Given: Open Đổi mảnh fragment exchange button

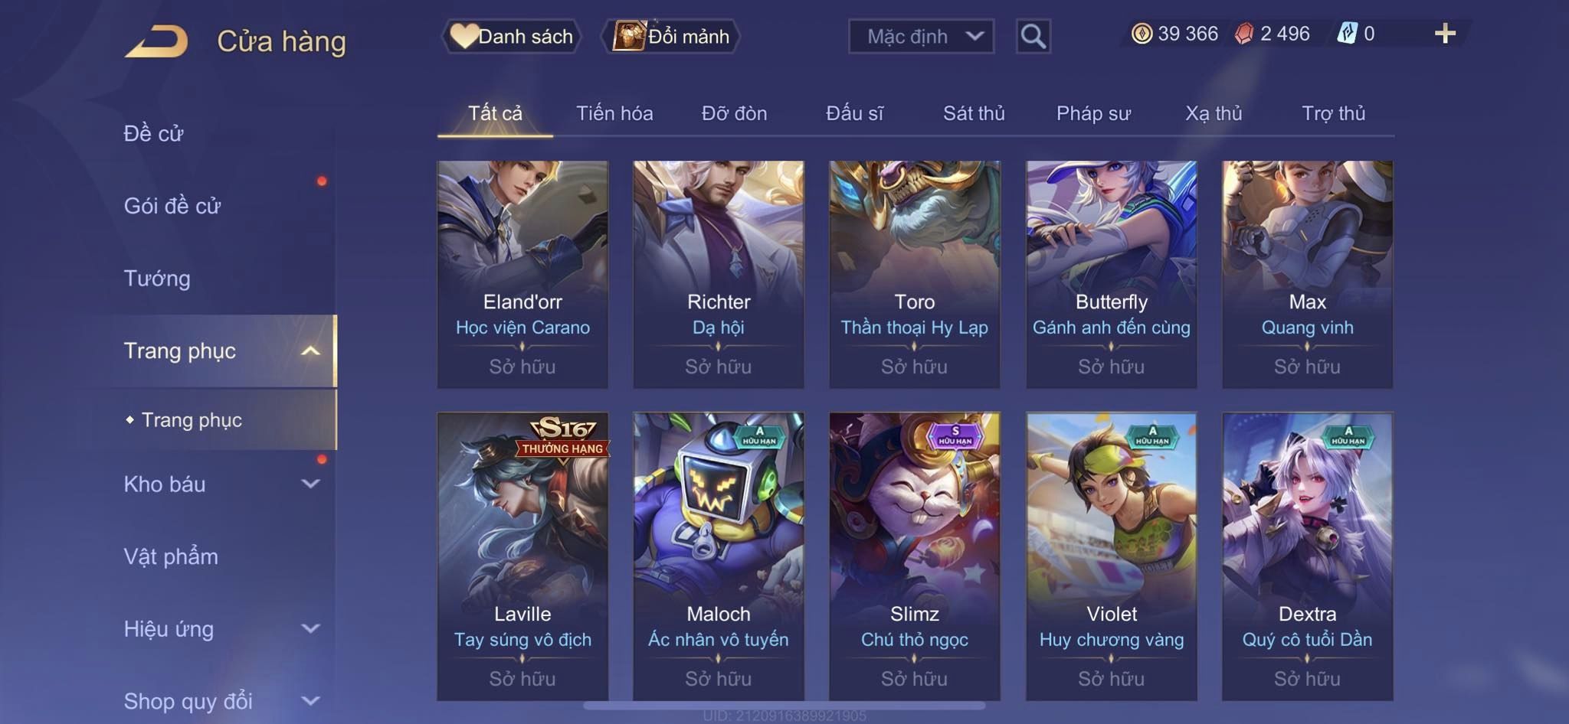Looking at the screenshot, I should point(671,36).
